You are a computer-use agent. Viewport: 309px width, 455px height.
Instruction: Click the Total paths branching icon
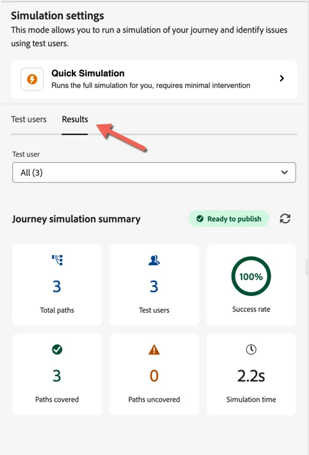pos(57,260)
